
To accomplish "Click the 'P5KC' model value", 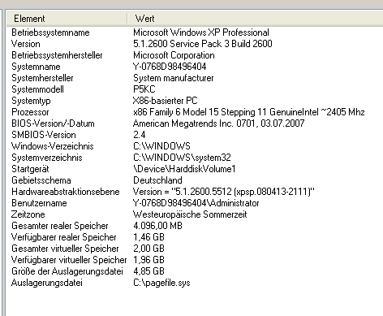I will [x=144, y=89].
